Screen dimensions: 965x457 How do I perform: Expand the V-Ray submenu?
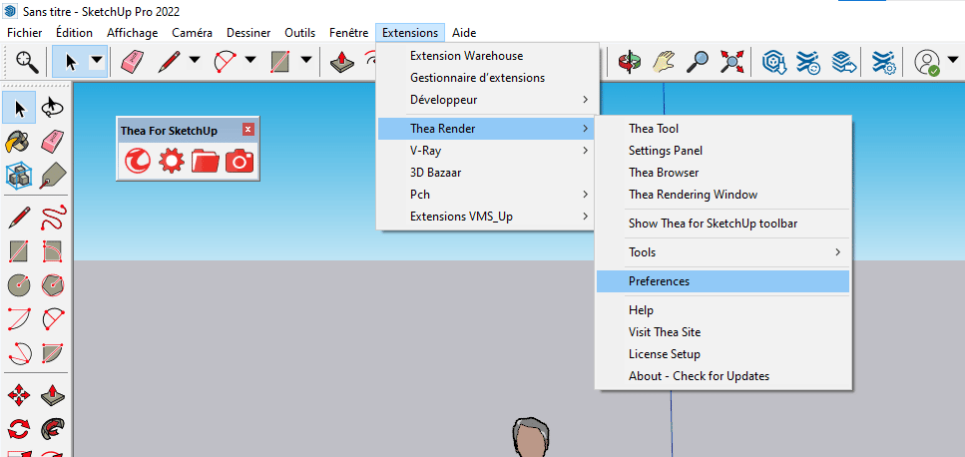485,150
